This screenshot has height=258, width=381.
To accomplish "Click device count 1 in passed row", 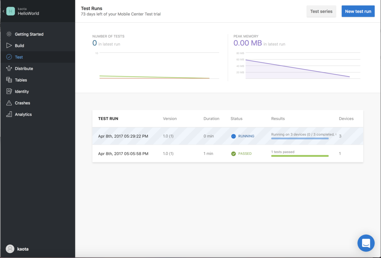I will 340,153.
